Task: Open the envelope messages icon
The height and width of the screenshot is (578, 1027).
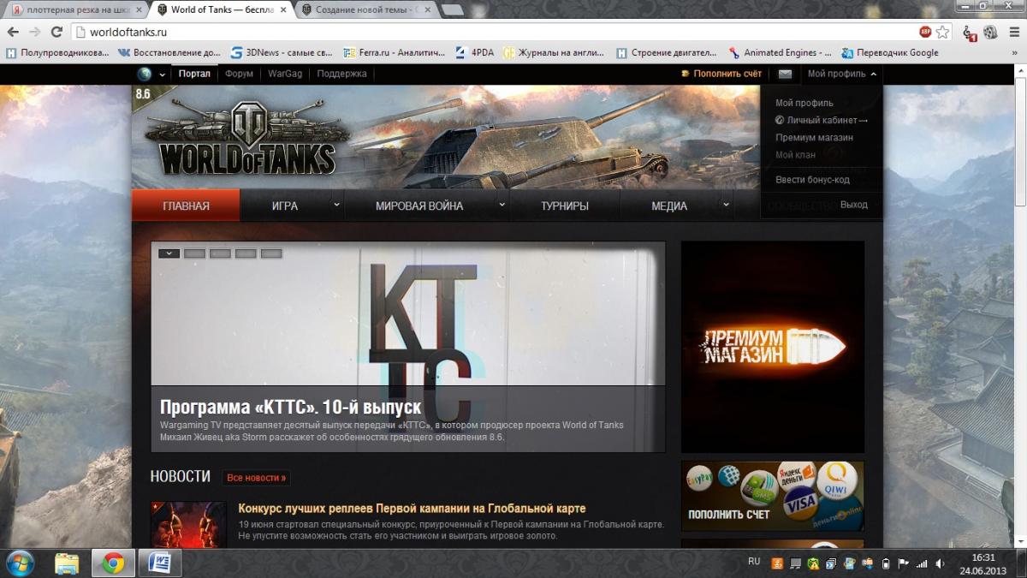Action: coord(785,74)
